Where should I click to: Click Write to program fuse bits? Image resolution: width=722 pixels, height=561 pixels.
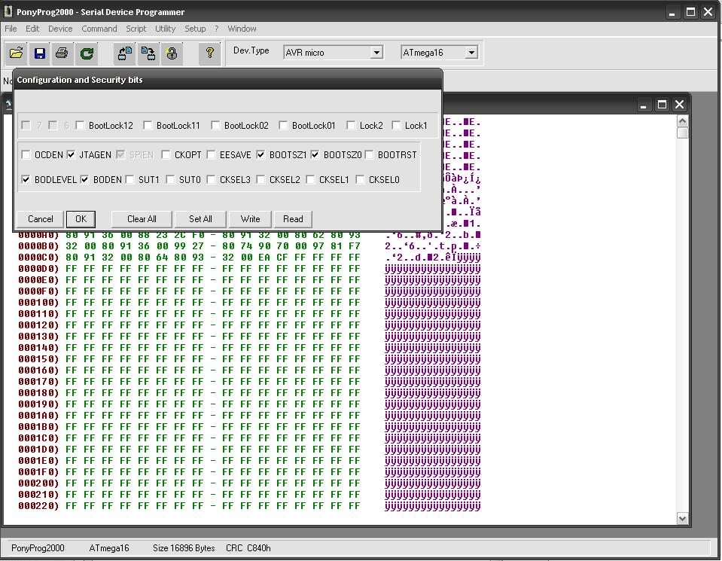[x=251, y=219]
